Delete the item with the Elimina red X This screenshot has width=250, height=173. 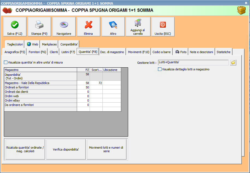tap(89, 27)
